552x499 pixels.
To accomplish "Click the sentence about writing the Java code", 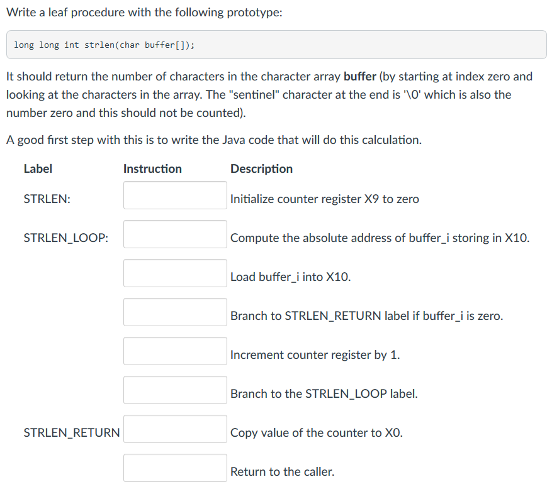I will 214,140.
